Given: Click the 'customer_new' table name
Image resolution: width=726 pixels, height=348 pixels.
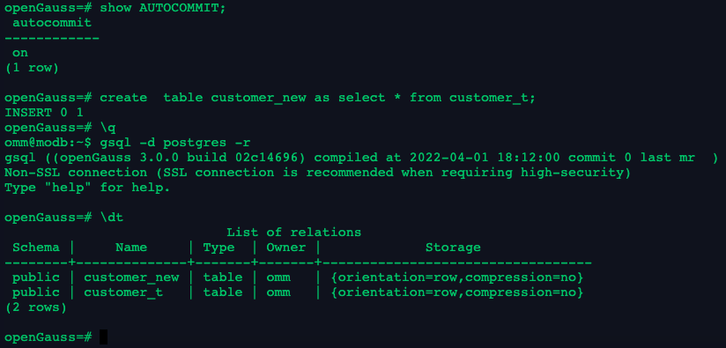Looking at the screenshot, I should pos(131,278).
